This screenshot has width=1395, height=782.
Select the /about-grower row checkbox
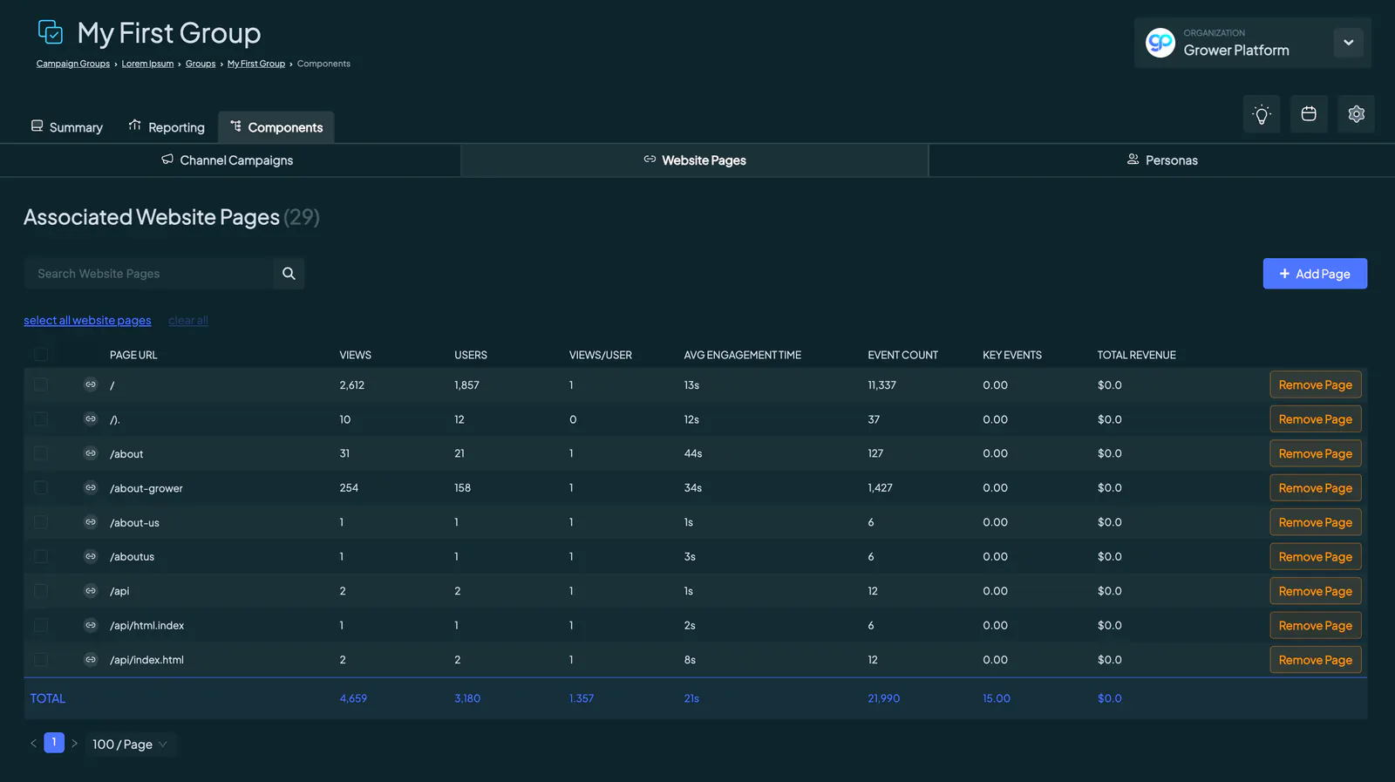pyautogui.click(x=41, y=488)
